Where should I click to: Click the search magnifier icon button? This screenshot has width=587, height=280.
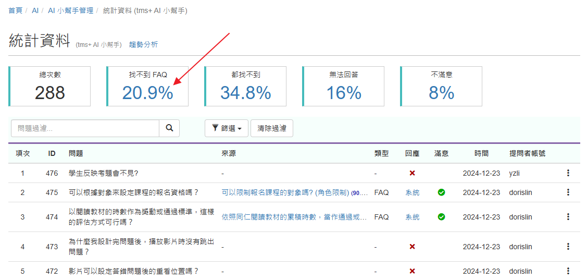(x=169, y=128)
